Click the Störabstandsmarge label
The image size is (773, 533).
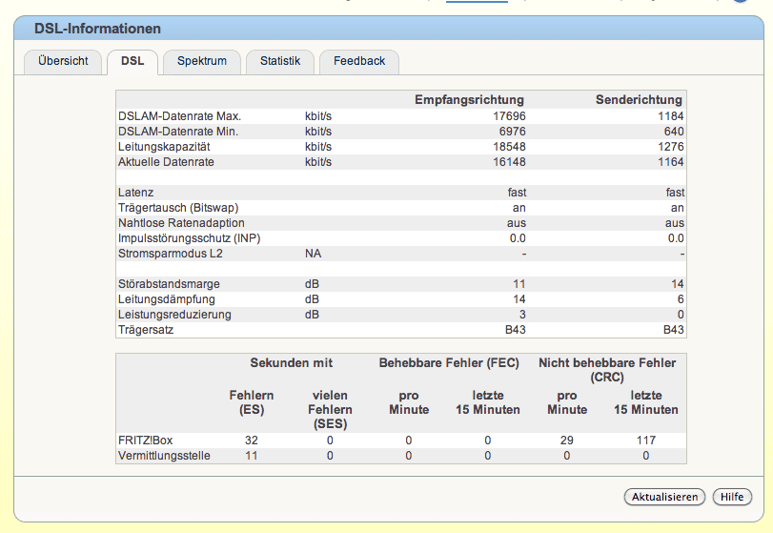(x=169, y=284)
